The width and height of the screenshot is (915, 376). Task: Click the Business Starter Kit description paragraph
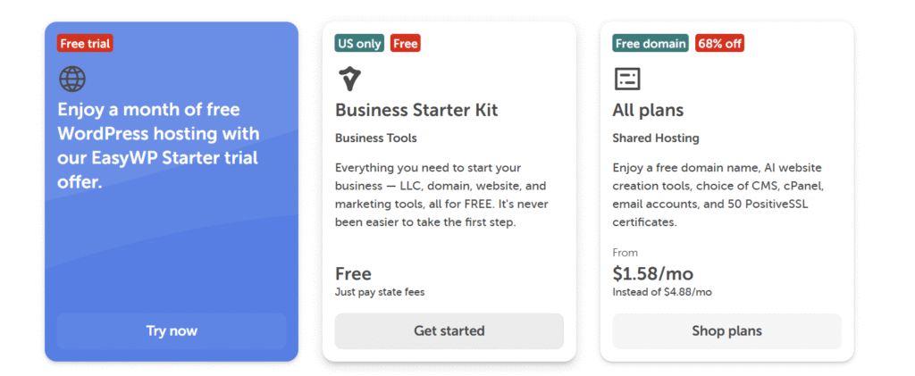coord(440,195)
